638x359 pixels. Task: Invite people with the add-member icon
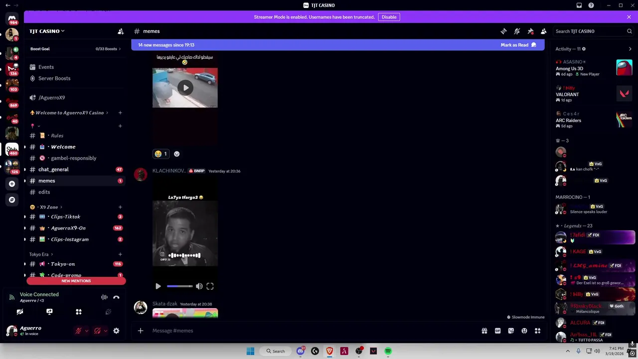[x=121, y=31]
